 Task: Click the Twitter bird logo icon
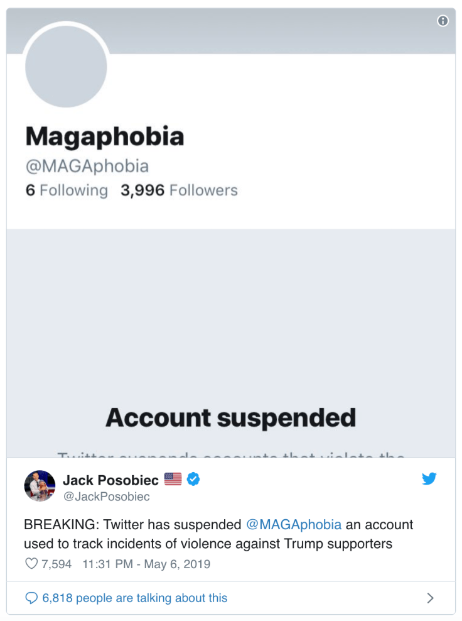(x=429, y=478)
